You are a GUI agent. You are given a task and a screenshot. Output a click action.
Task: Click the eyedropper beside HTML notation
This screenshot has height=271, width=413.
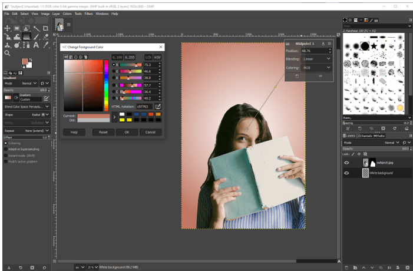158,107
